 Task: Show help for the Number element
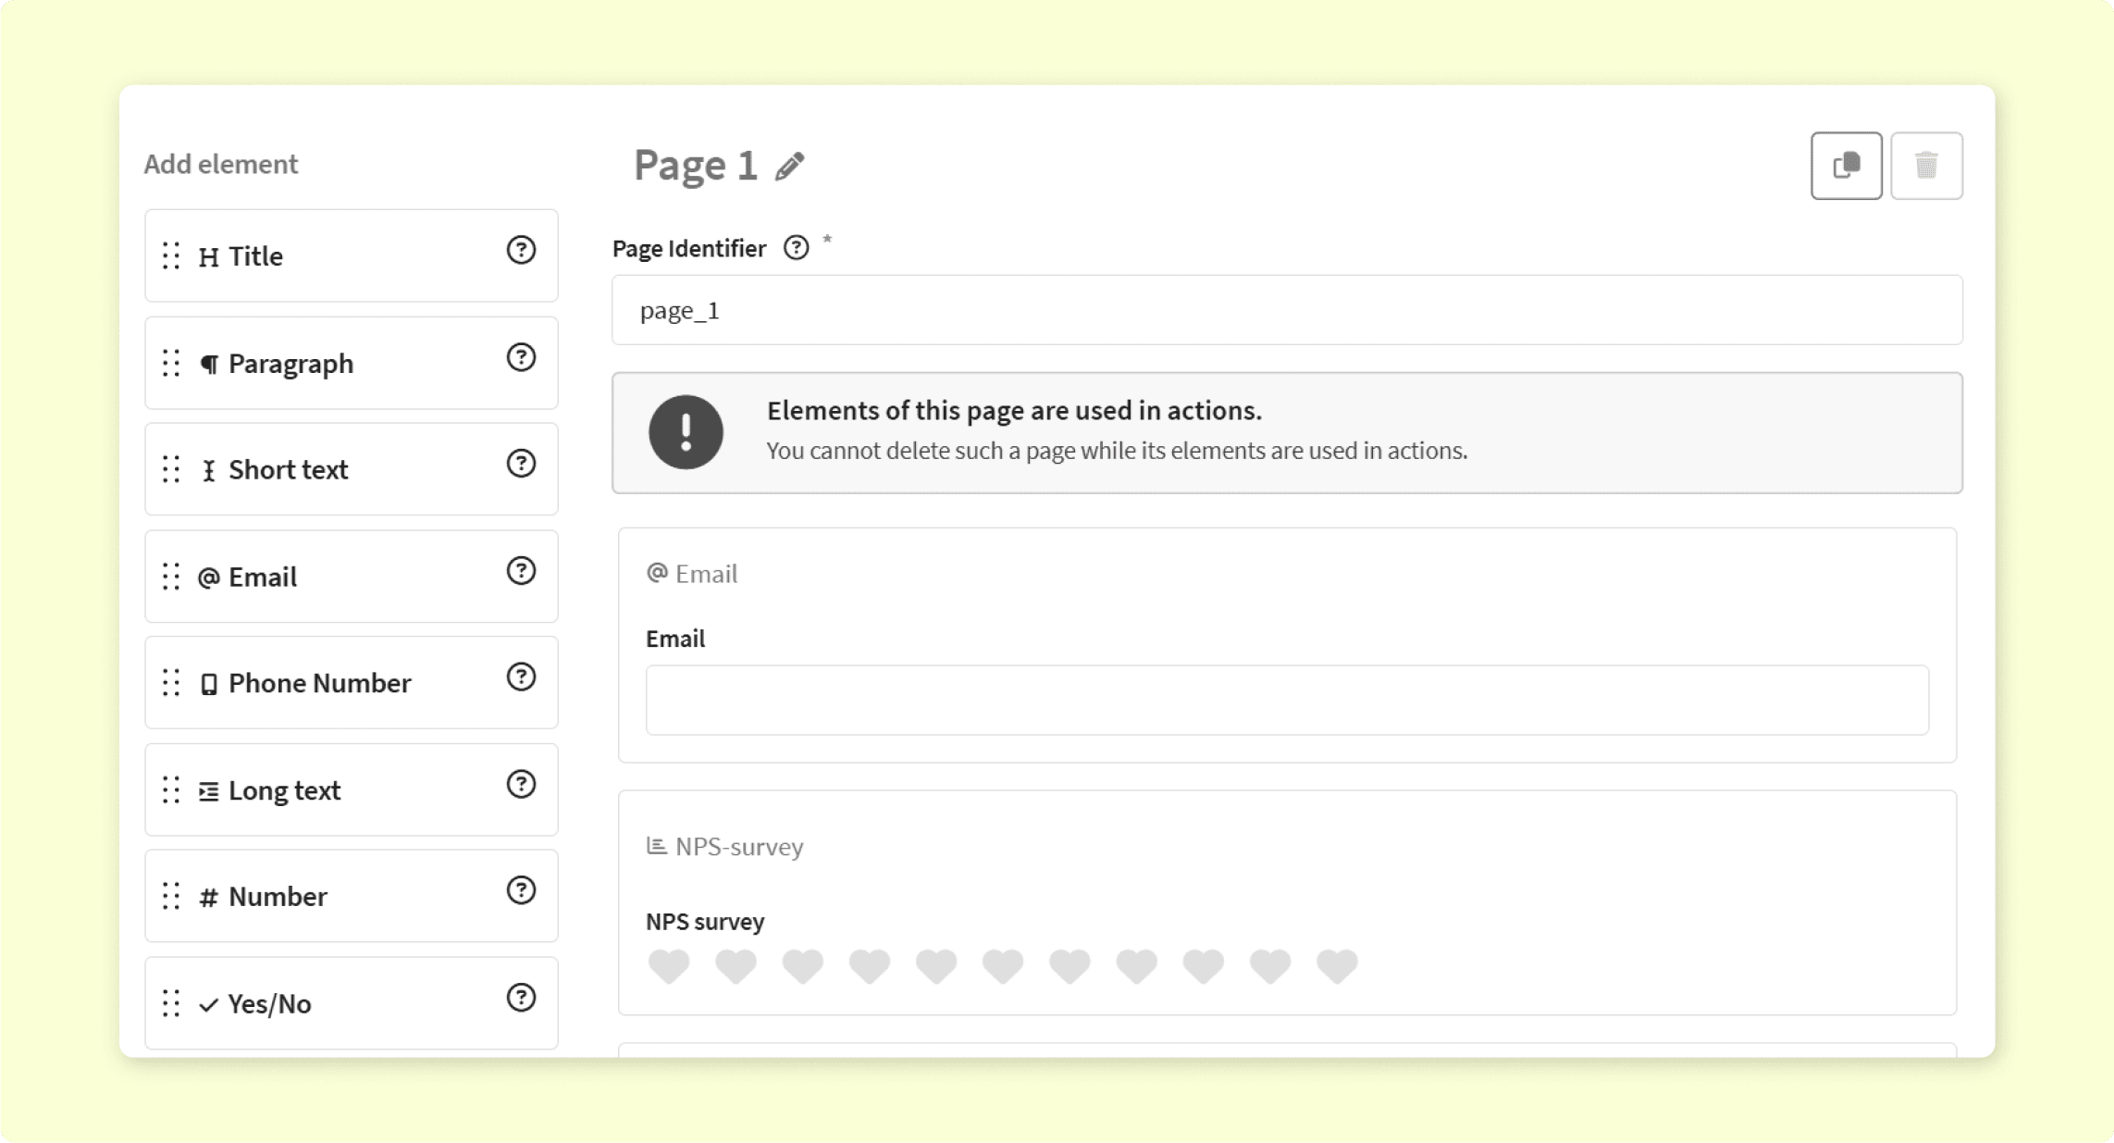point(521,890)
